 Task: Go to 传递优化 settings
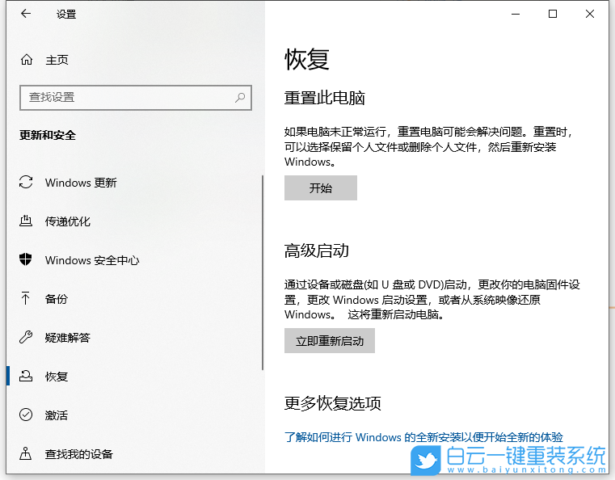[67, 221]
